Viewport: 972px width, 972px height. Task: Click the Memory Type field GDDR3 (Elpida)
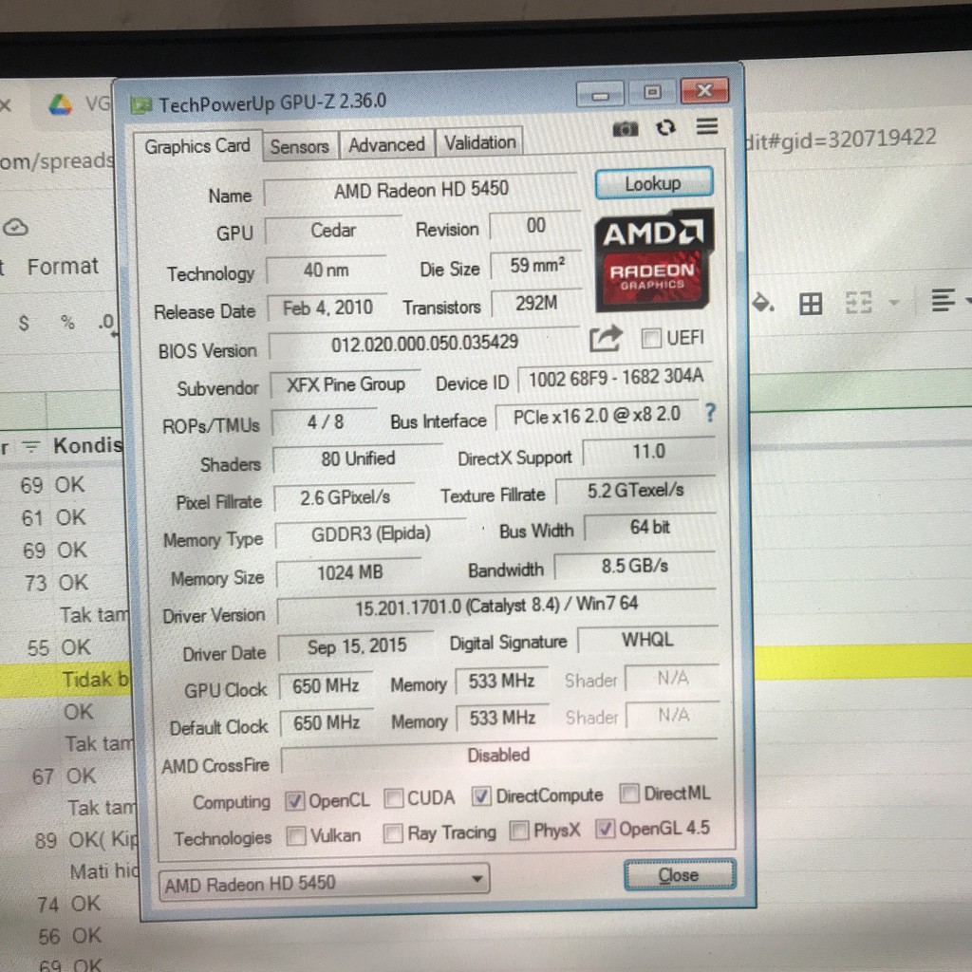click(x=371, y=534)
